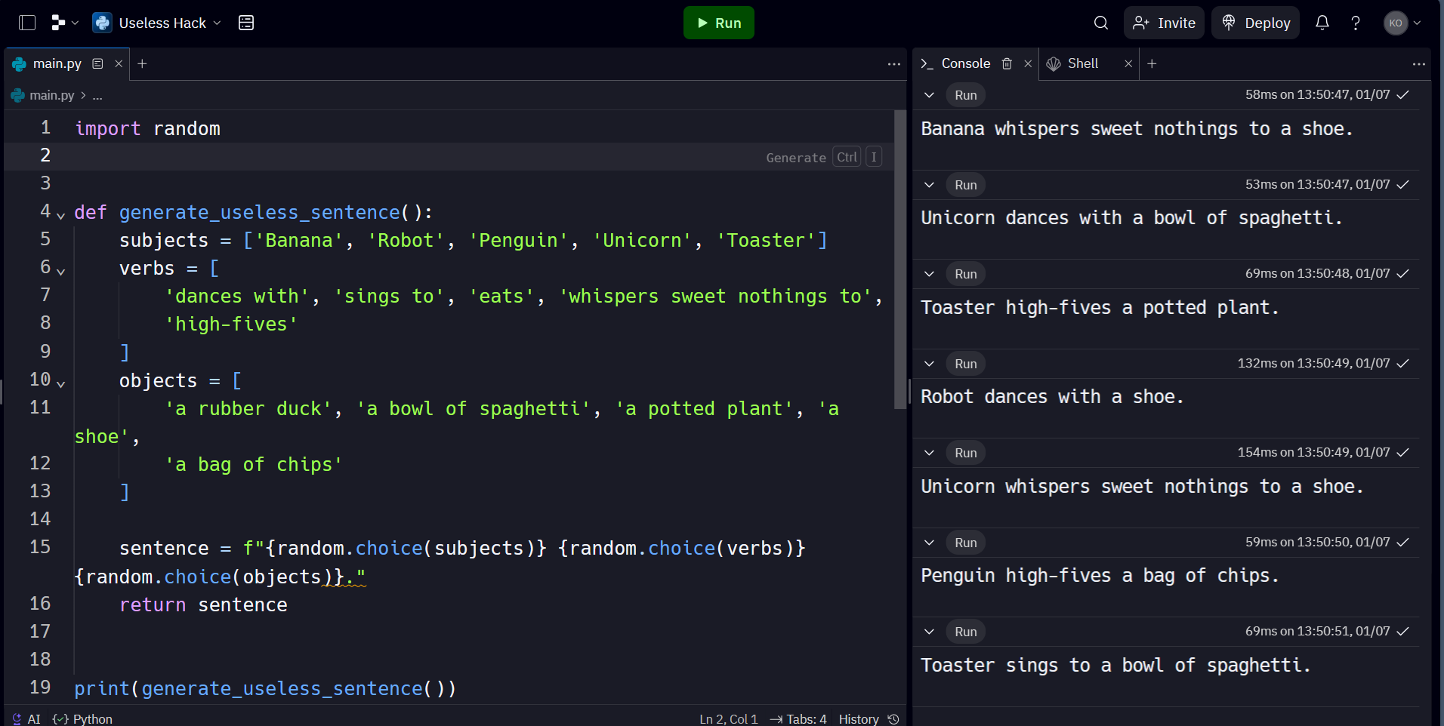
Task: Open the History clock icon
Action: (x=893, y=718)
